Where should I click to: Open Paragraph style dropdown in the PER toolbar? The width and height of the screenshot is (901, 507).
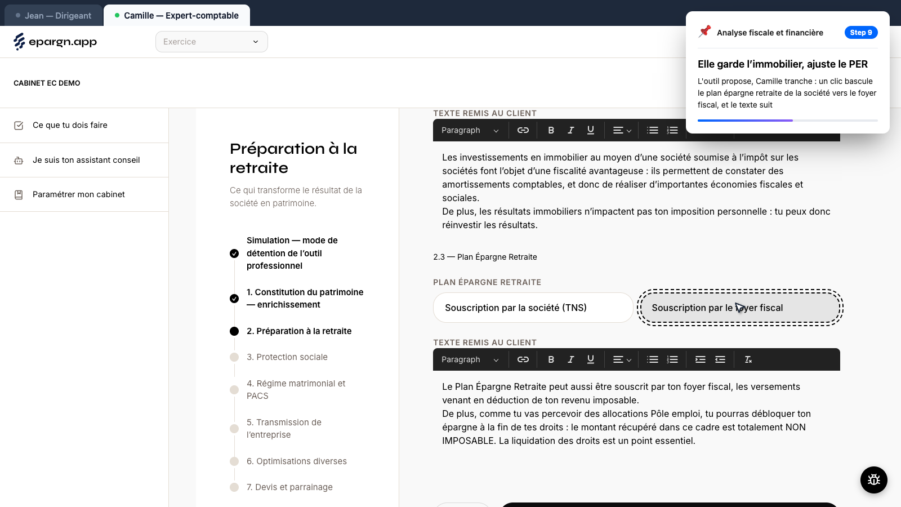[x=470, y=359]
